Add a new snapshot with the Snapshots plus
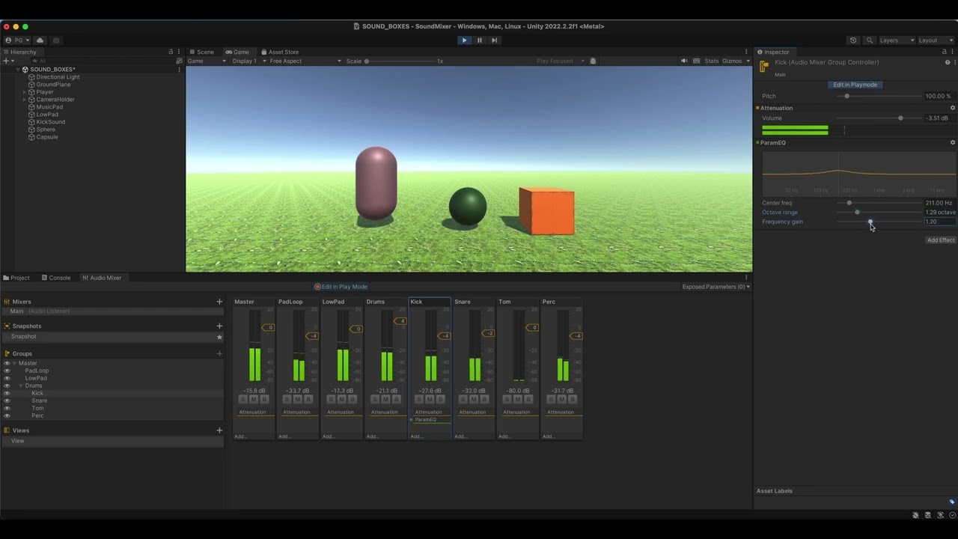958x539 pixels. pyautogui.click(x=219, y=326)
